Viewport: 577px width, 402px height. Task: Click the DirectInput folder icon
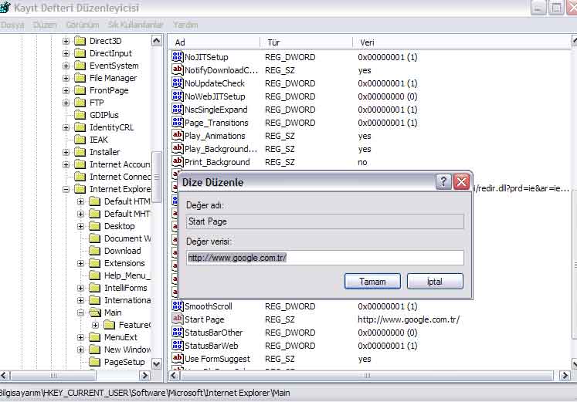(x=80, y=53)
